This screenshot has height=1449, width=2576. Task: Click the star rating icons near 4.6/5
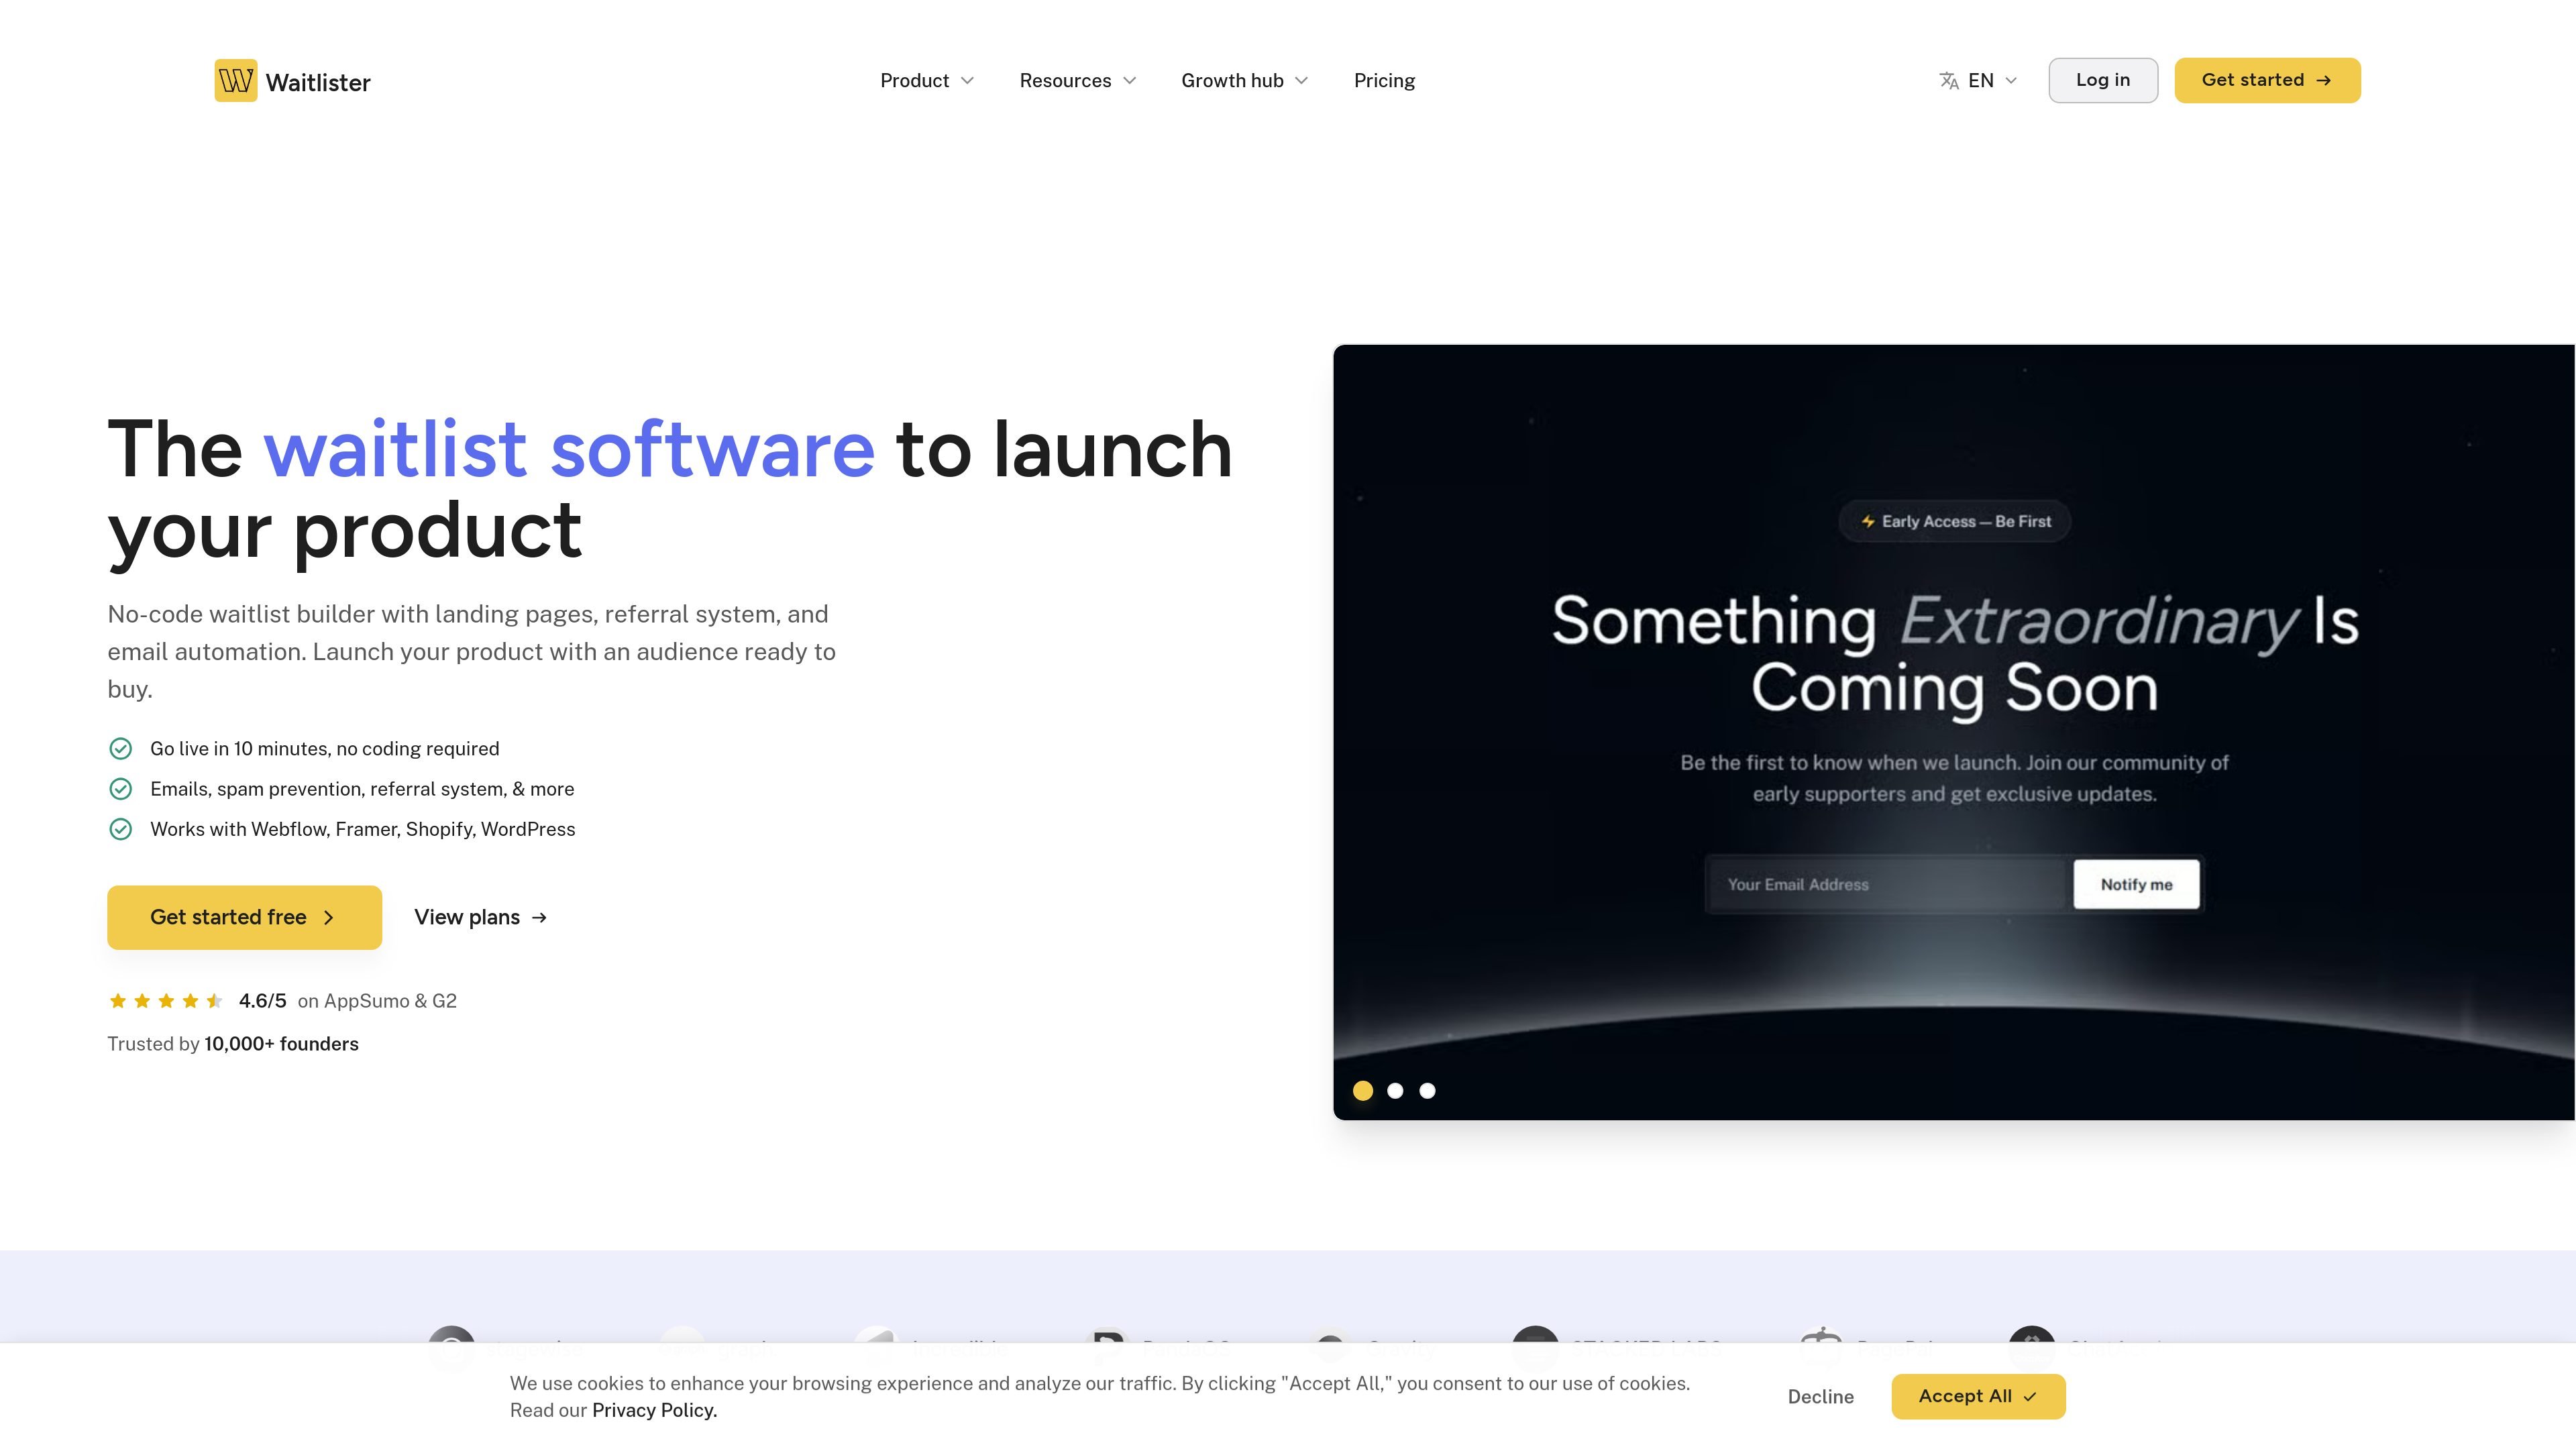[x=166, y=1001]
